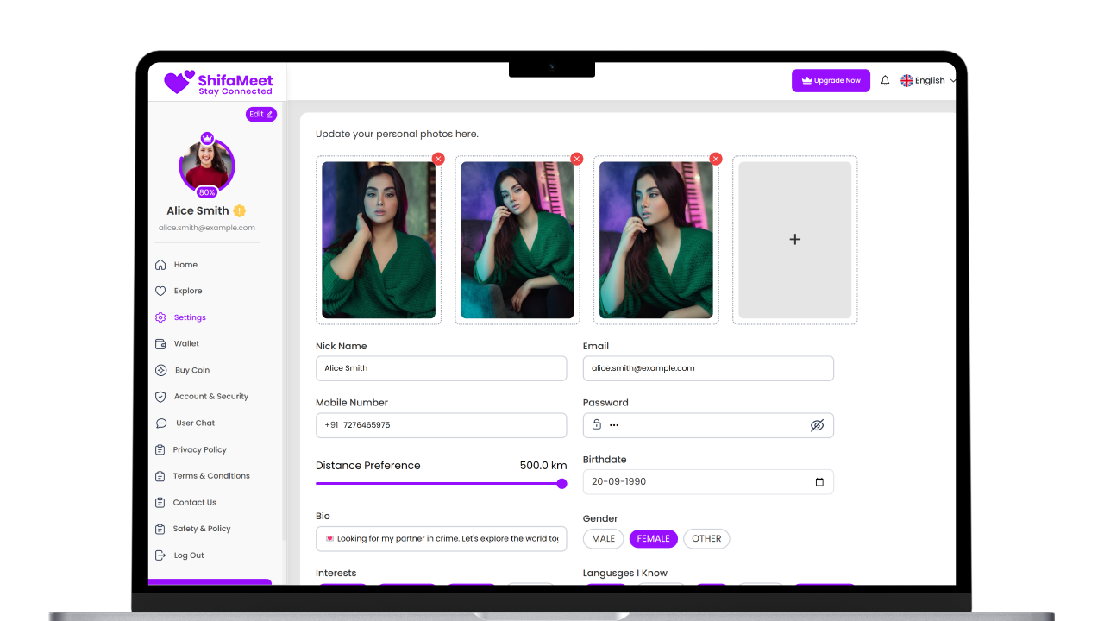Click the calendar icon in Birthdate field
This screenshot has width=1104, height=621.
pyautogui.click(x=819, y=482)
